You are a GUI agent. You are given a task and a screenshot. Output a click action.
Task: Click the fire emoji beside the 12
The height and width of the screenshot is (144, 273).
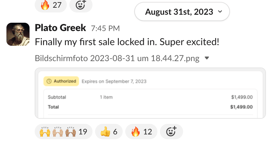(136, 132)
